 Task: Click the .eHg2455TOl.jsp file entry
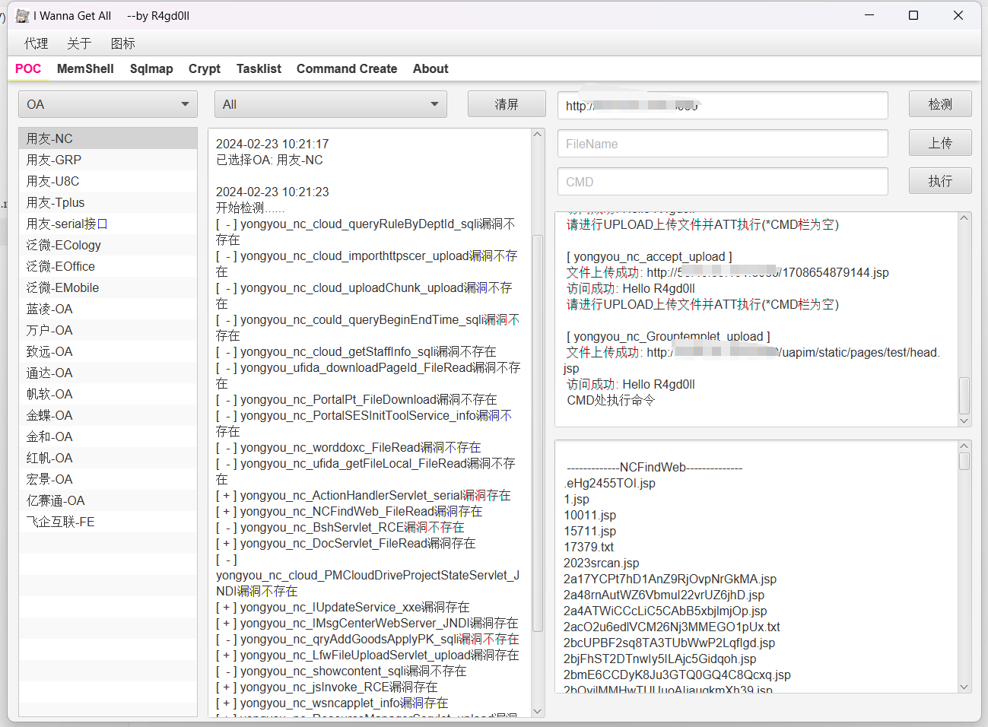tap(609, 483)
